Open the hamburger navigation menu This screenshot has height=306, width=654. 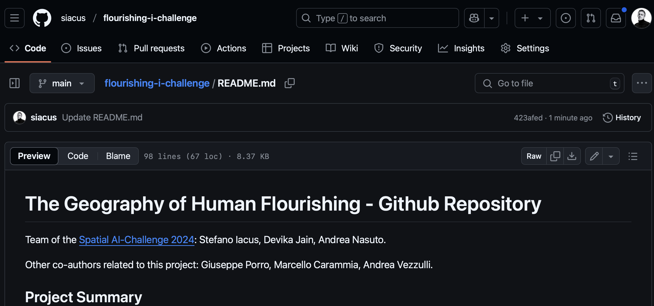pos(15,18)
